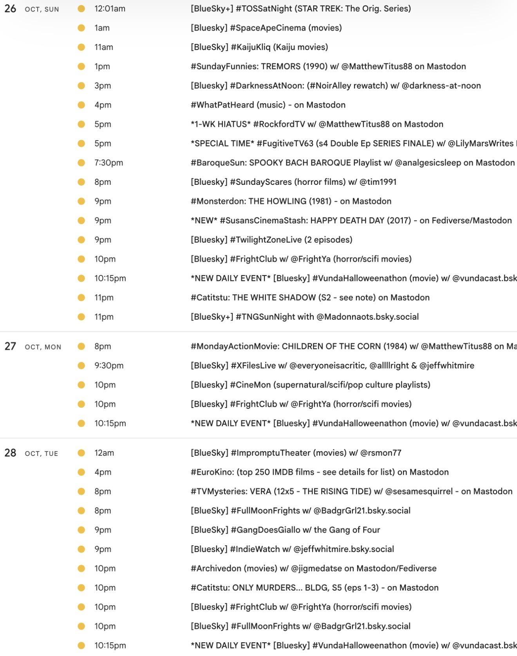
Task: Click the yellow dot beside #EuroKino event
Action: point(81,472)
